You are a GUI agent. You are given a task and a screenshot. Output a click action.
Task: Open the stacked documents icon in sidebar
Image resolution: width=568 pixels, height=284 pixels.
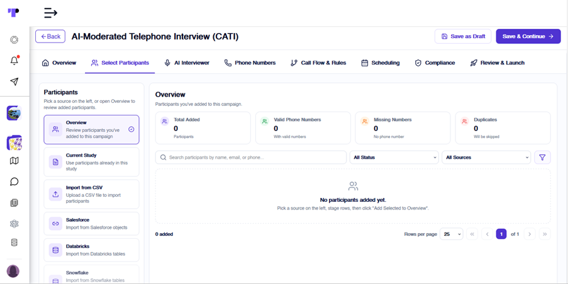click(x=14, y=202)
